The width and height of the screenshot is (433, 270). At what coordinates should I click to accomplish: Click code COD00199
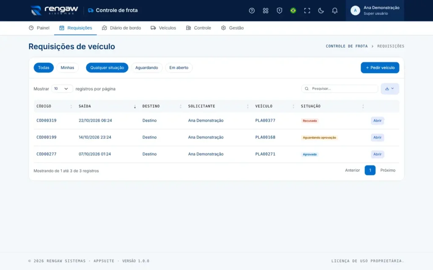coord(47,137)
